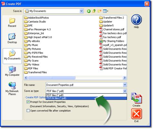This screenshot has height=129, width=153.
Task: Open My Computer places shortcut
Action: pos(12,71)
